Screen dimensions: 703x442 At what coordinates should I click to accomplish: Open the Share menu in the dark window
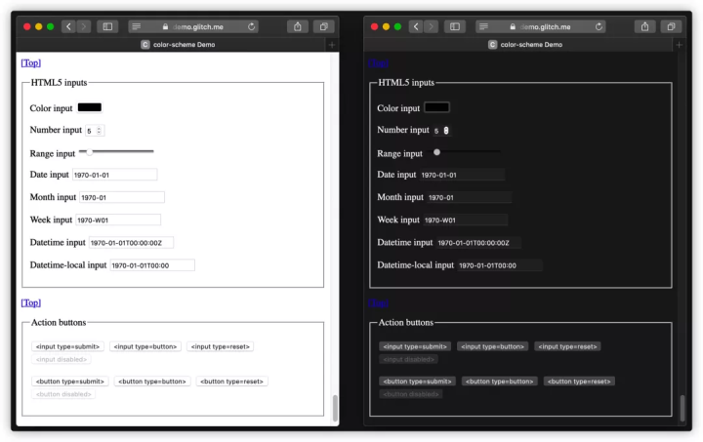(x=644, y=26)
